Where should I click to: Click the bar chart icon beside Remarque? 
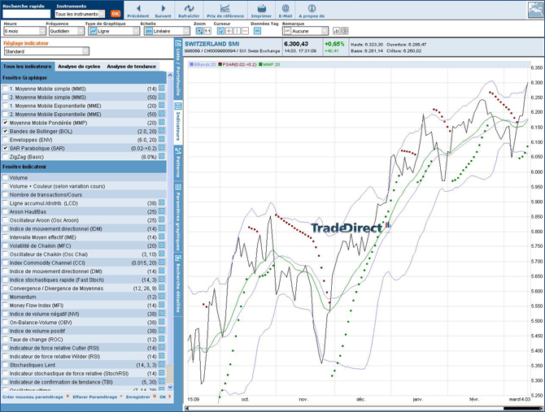[x=336, y=31]
